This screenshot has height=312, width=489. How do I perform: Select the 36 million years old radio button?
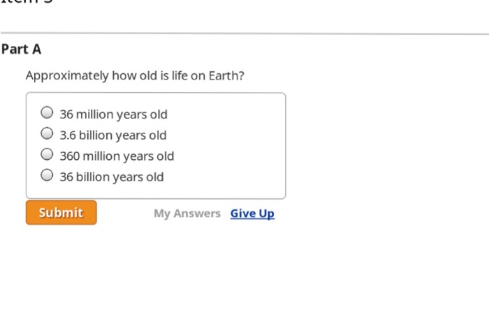47,112
